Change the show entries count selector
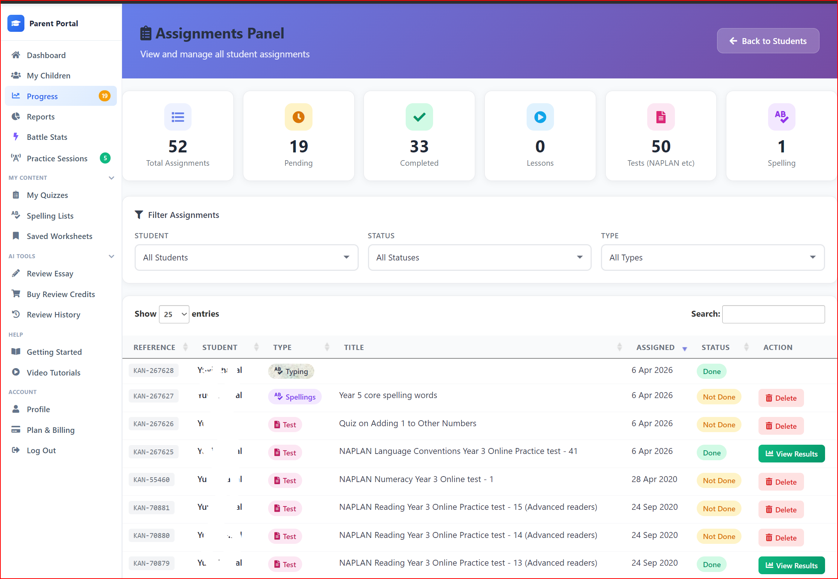The height and width of the screenshot is (579, 838). pyautogui.click(x=174, y=314)
